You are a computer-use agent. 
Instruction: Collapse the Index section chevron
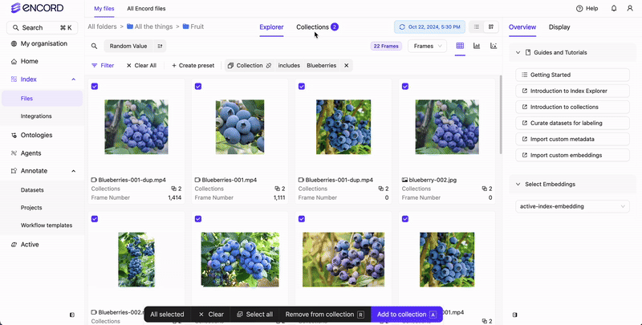coord(74,79)
